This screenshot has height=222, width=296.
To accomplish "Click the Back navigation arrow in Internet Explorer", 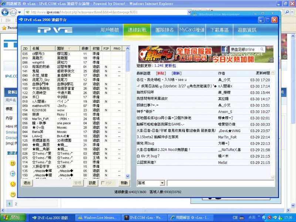I will coord(5,12).
